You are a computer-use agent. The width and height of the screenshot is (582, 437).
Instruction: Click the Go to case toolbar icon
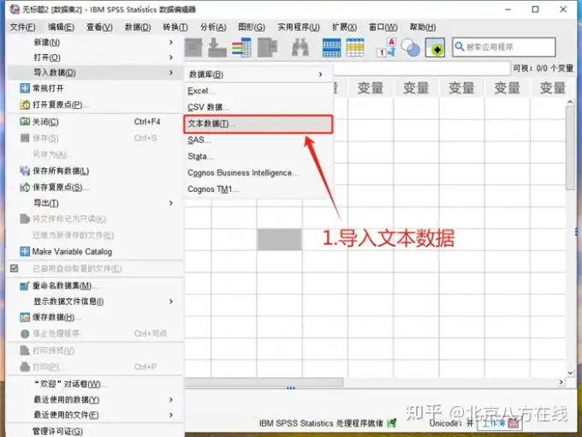point(217,48)
